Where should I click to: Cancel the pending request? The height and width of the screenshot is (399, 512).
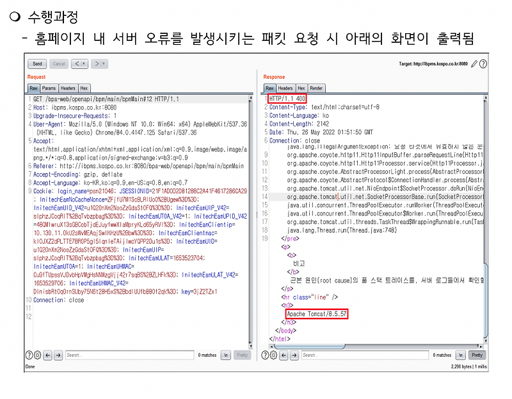(x=59, y=63)
